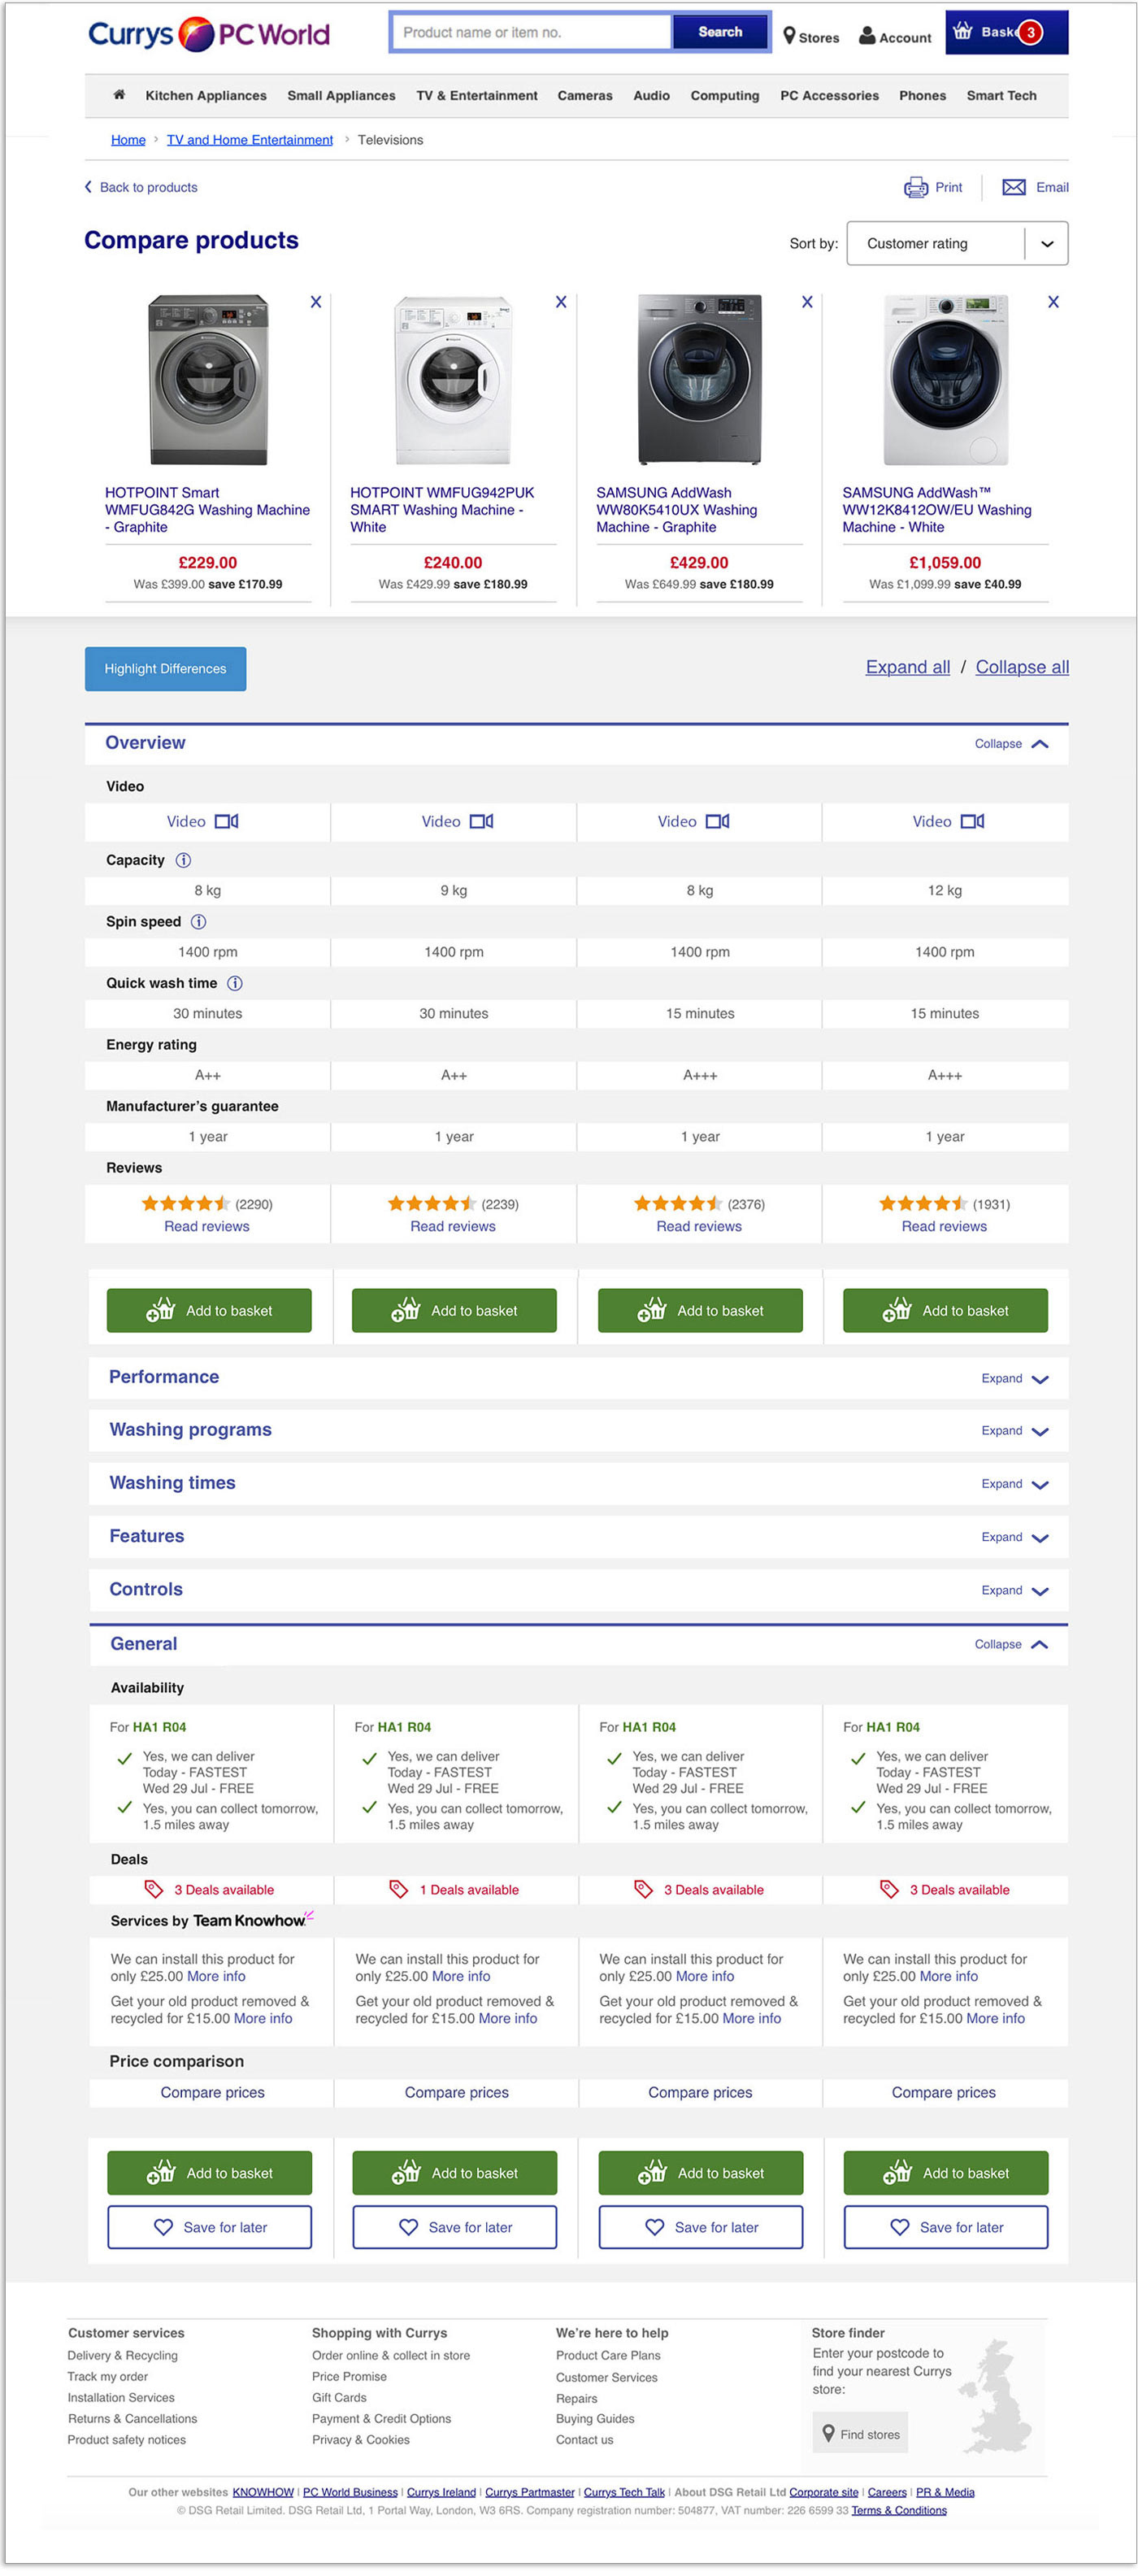
Task: Open the Sort by Customer rating dropdown
Action: click(x=957, y=243)
